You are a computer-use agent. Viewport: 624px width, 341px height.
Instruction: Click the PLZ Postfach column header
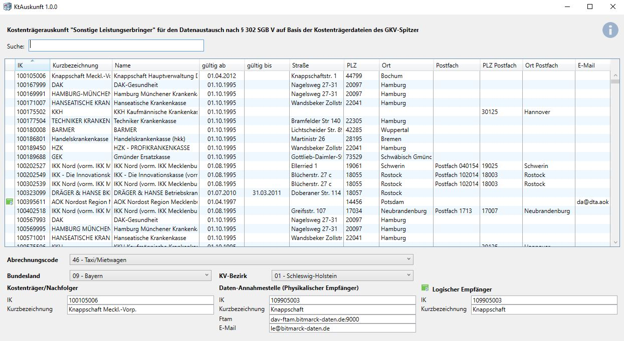tap(501, 65)
